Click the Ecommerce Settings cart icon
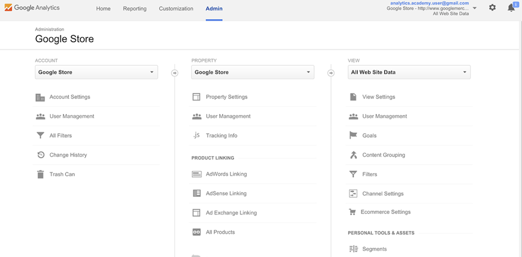522x257 pixels. pos(352,212)
